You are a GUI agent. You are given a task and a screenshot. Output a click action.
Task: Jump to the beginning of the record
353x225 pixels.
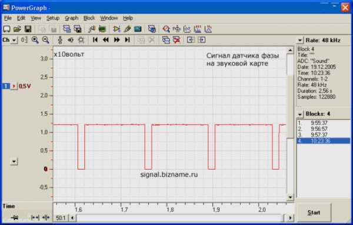pyautogui.click(x=95, y=40)
